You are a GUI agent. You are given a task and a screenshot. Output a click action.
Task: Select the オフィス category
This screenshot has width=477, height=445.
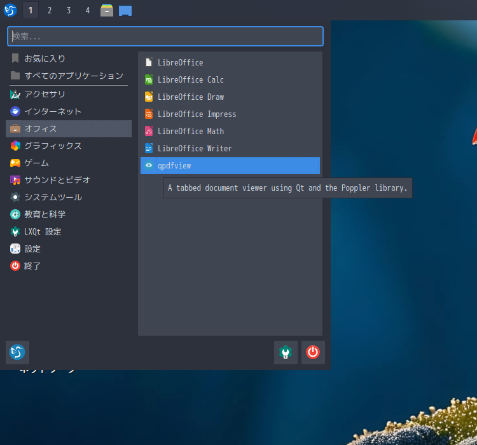coord(69,128)
